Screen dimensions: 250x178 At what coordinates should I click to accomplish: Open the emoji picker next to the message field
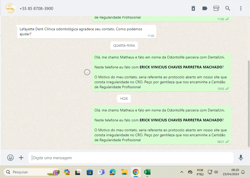(10, 158)
